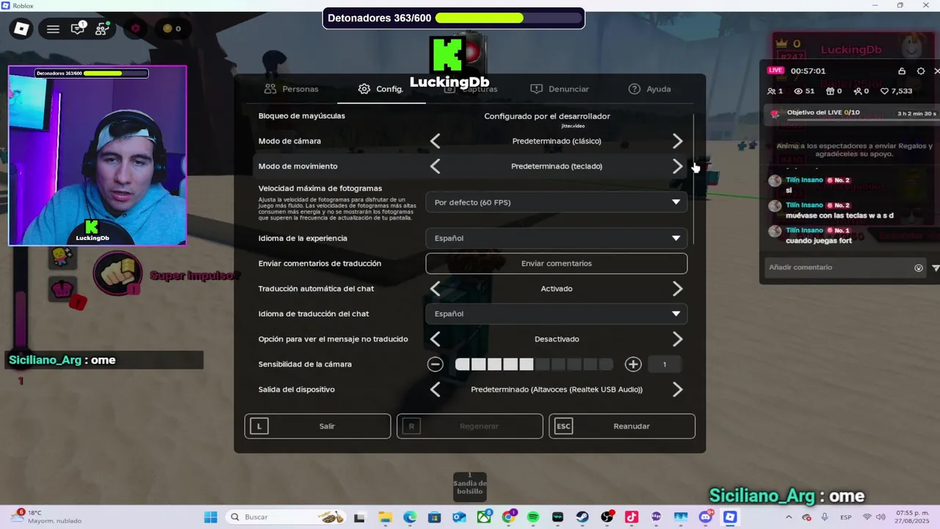Select the Config. tab

[x=381, y=89]
